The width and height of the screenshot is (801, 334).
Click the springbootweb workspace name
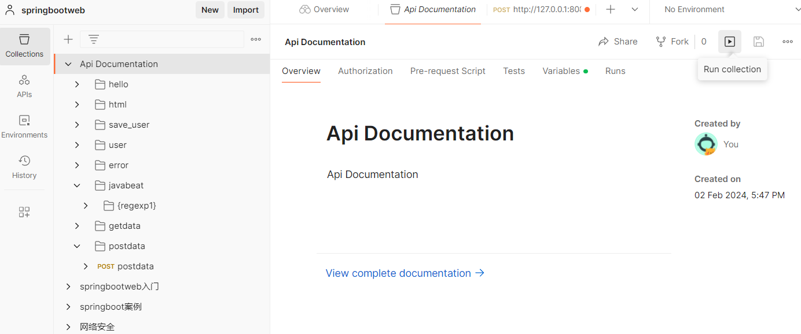53,10
